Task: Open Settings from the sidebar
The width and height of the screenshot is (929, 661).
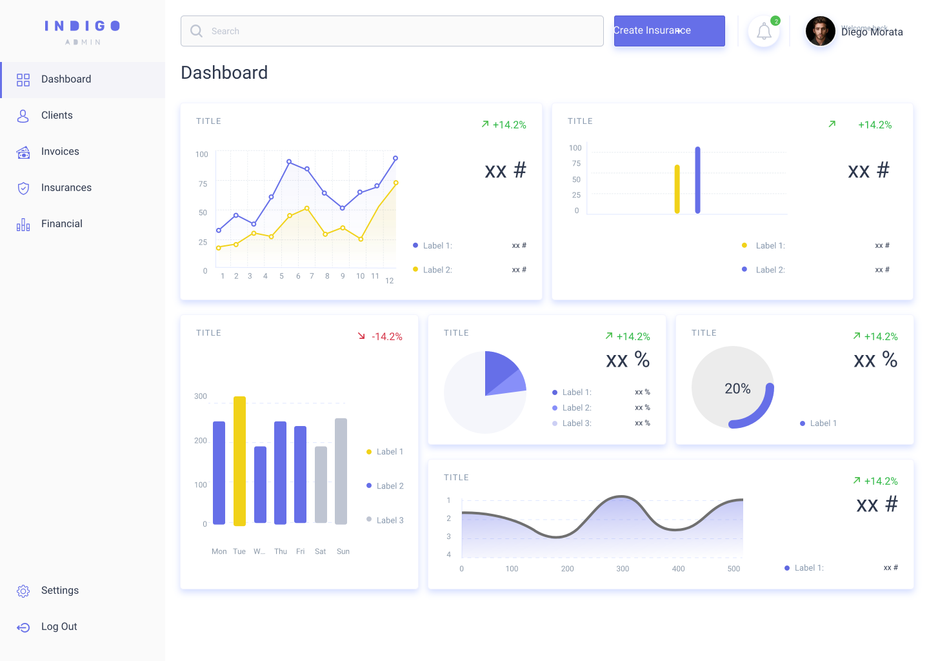Action: (x=83, y=591)
